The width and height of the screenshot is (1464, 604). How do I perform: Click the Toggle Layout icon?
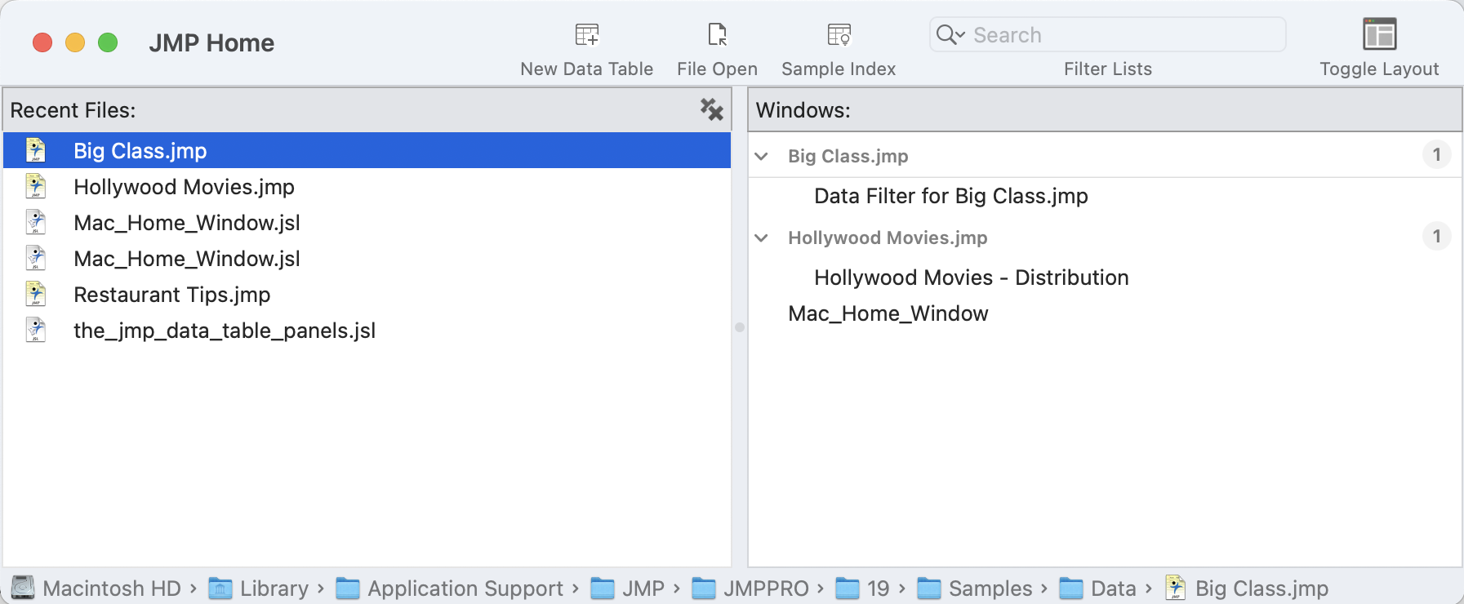pos(1379,34)
